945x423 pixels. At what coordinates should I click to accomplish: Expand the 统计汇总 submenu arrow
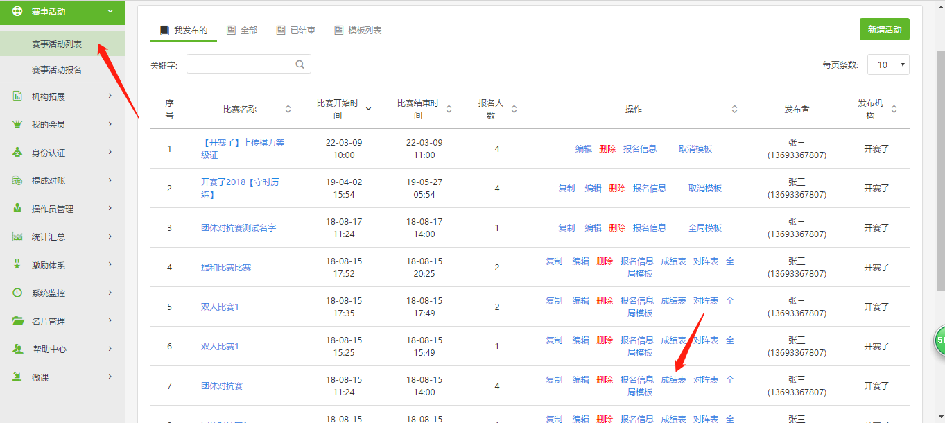coord(110,236)
